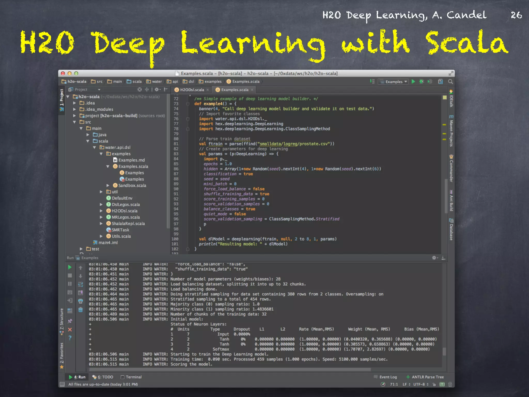This screenshot has width=529, height=397.
Task: Toggle read-only lock icon in status bar
Action: [x=434, y=384]
